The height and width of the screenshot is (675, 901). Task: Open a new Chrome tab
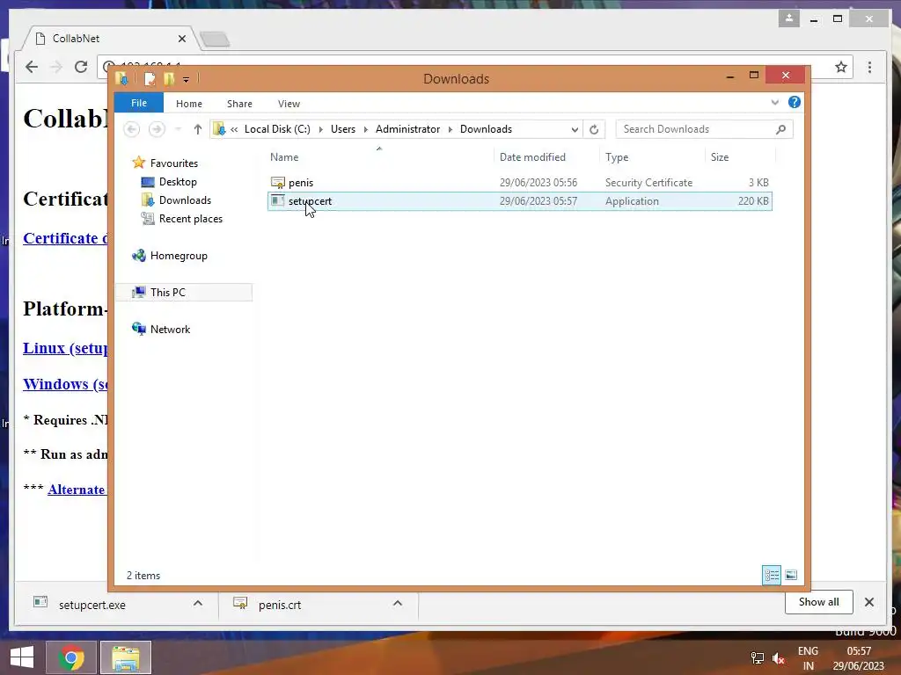pos(216,40)
